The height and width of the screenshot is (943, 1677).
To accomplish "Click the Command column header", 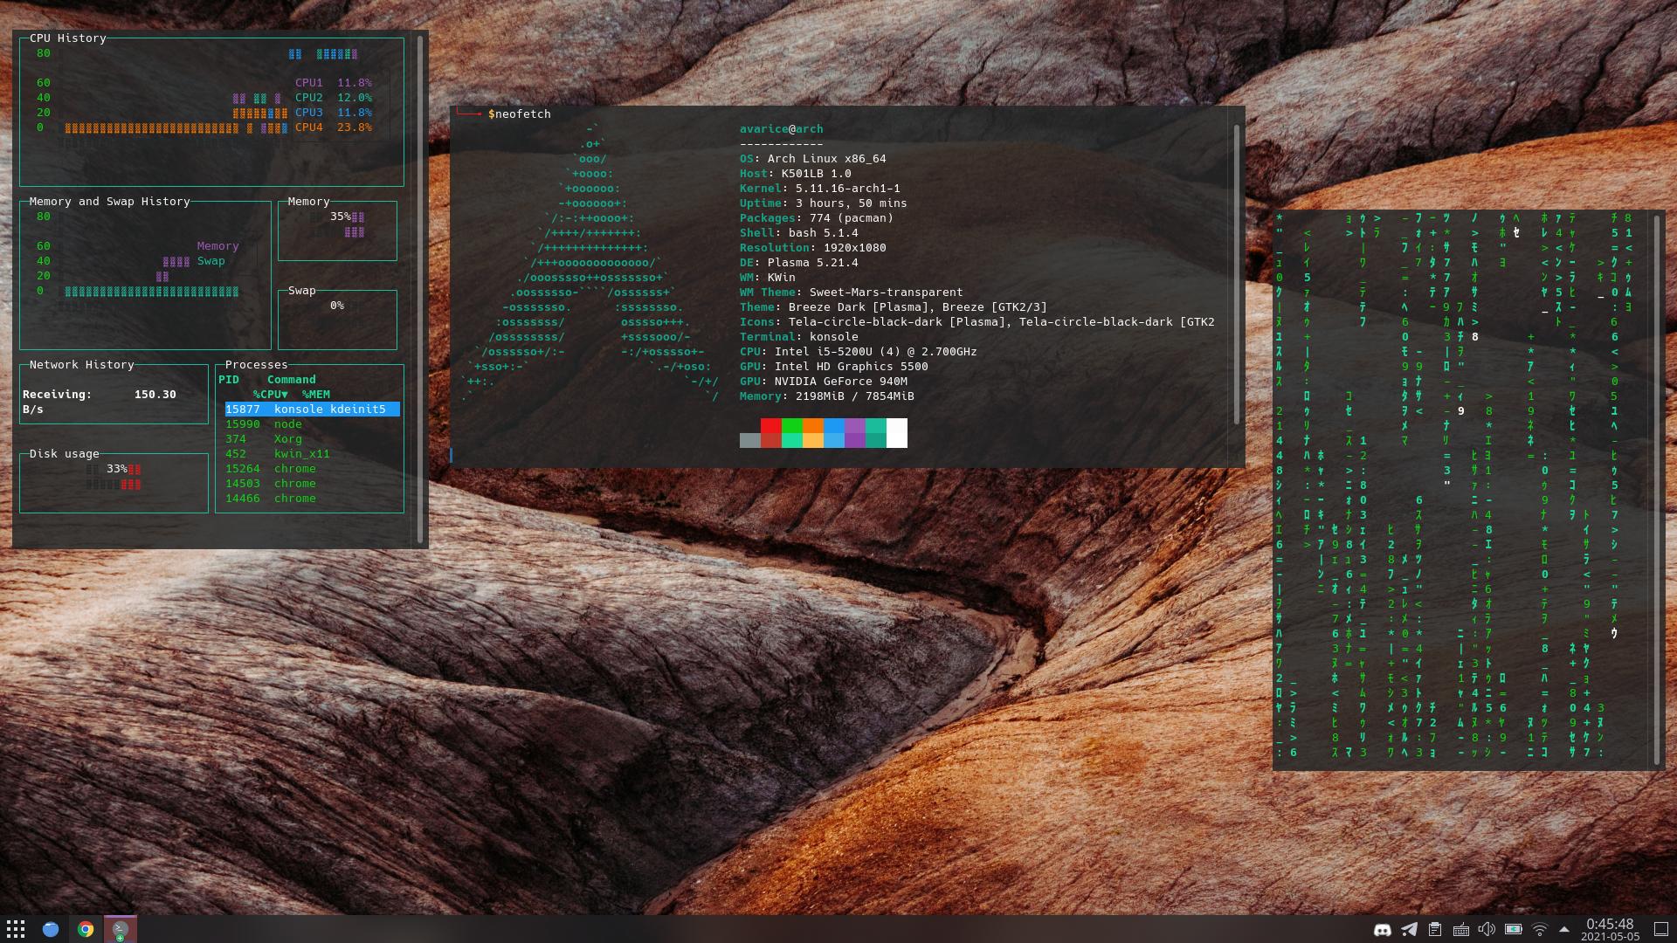I will pyautogui.click(x=292, y=380).
